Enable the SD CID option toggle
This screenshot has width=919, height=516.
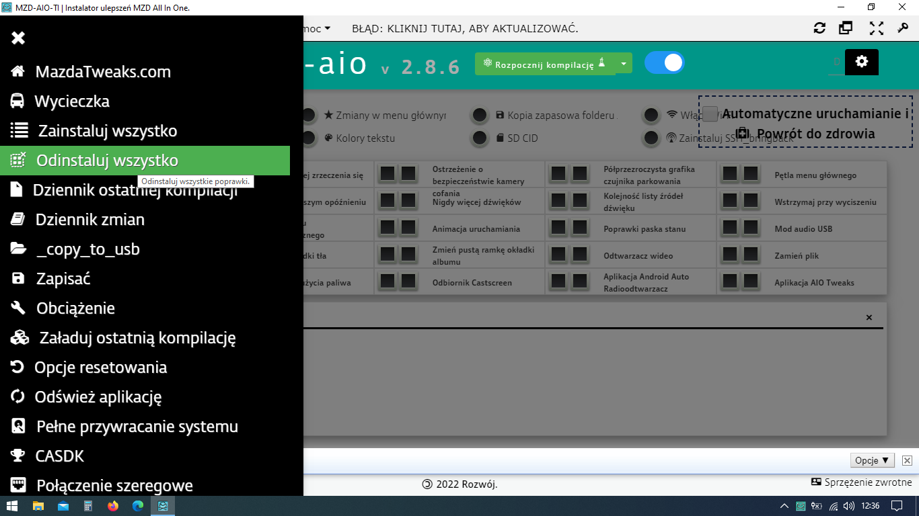480,138
